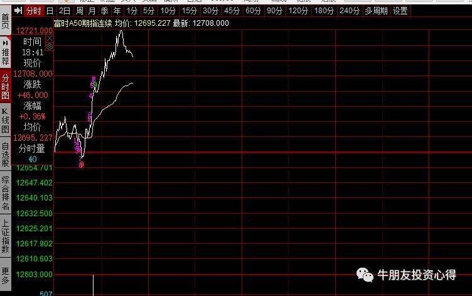
Task: Switch to 90分 period
Action: point(274,11)
